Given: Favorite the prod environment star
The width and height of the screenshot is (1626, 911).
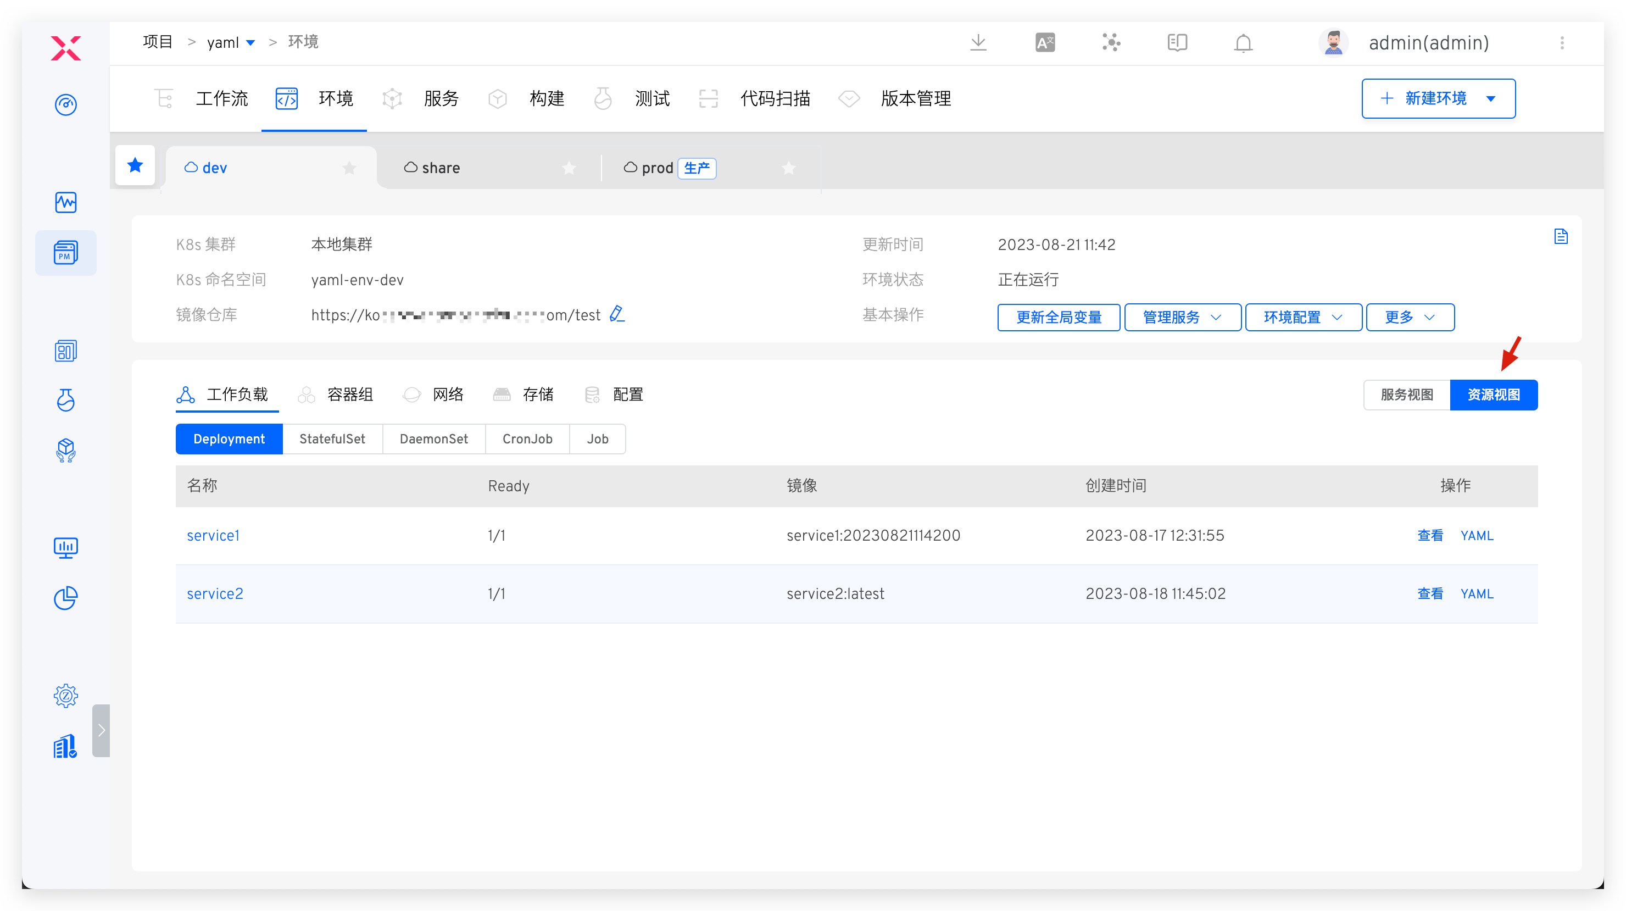Looking at the screenshot, I should tap(788, 168).
